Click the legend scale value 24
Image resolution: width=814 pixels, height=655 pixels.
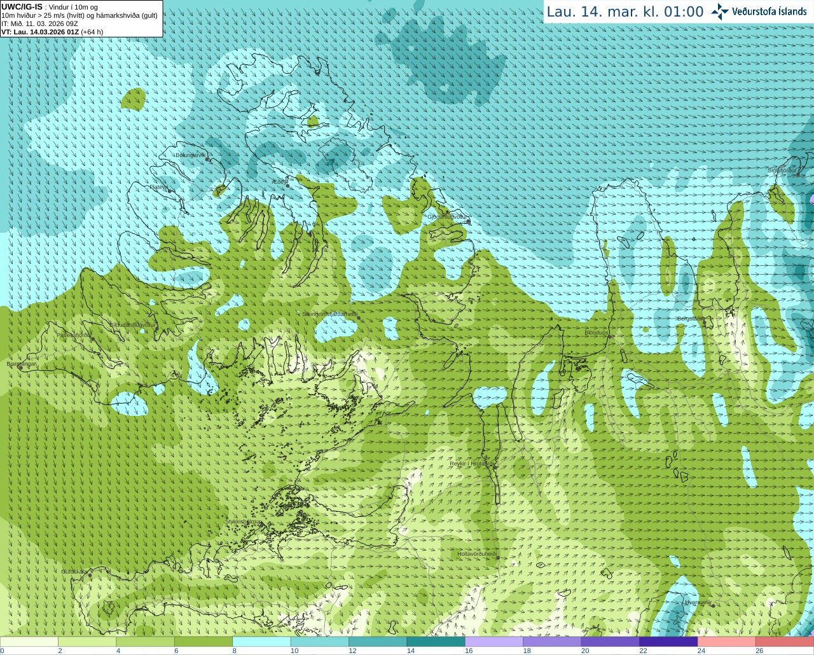pyautogui.click(x=701, y=651)
